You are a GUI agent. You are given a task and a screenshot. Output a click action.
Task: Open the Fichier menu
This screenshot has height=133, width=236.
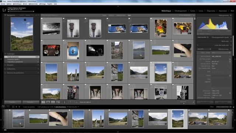[3, 4]
